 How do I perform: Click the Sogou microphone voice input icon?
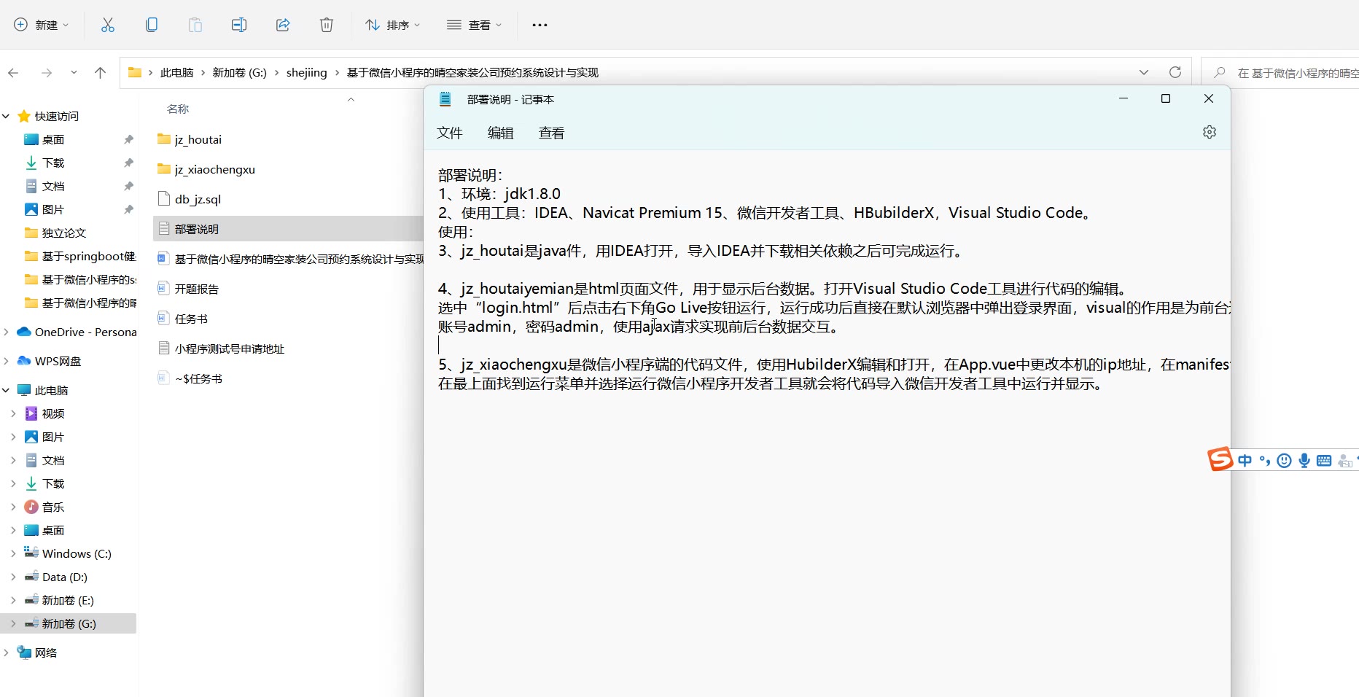[x=1304, y=460]
